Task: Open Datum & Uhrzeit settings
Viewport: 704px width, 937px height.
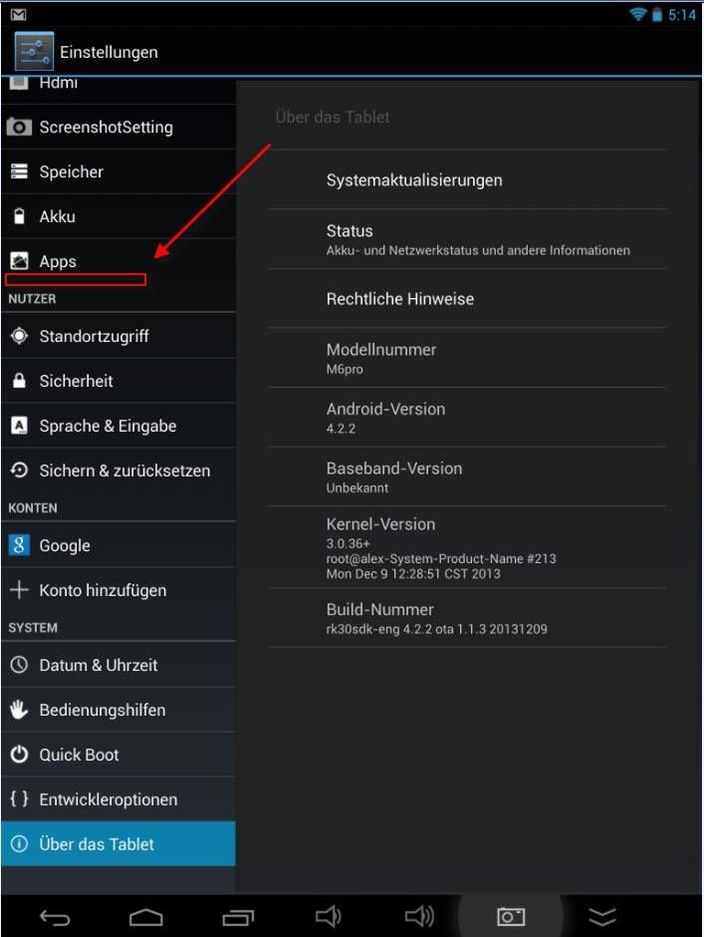Action: pos(118,665)
